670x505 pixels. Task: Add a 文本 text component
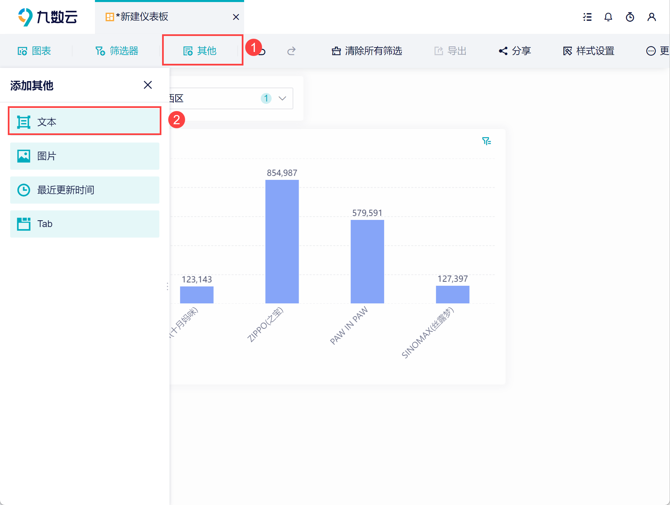point(85,122)
